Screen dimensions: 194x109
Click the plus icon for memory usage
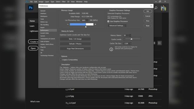95,24
